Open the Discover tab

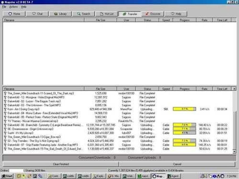pos(153,14)
